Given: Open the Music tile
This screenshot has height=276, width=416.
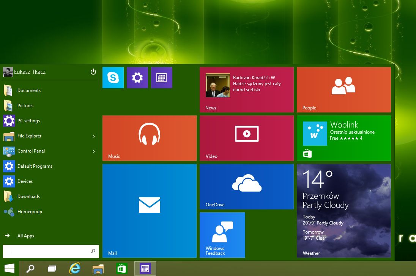Looking at the screenshot, I should point(150,138).
